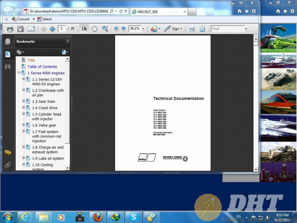The width and height of the screenshot is (297, 223).
Task: Collapse the 1 Series 4000 engines bookmark
Action: [x=19, y=73]
